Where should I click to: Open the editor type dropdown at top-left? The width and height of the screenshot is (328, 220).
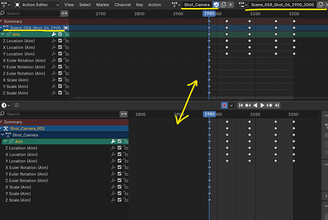(6, 5)
